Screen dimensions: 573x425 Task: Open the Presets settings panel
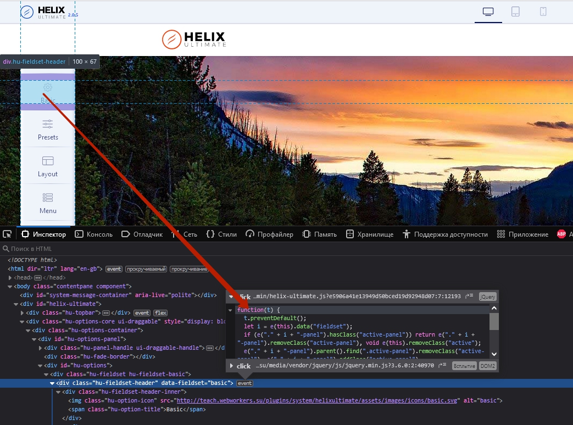(x=48, y=129)
